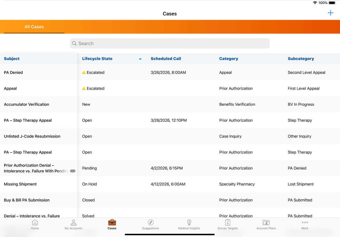
Task: Toggle Lifecycle State sort arrow
Action: click(x=140, y=59)
